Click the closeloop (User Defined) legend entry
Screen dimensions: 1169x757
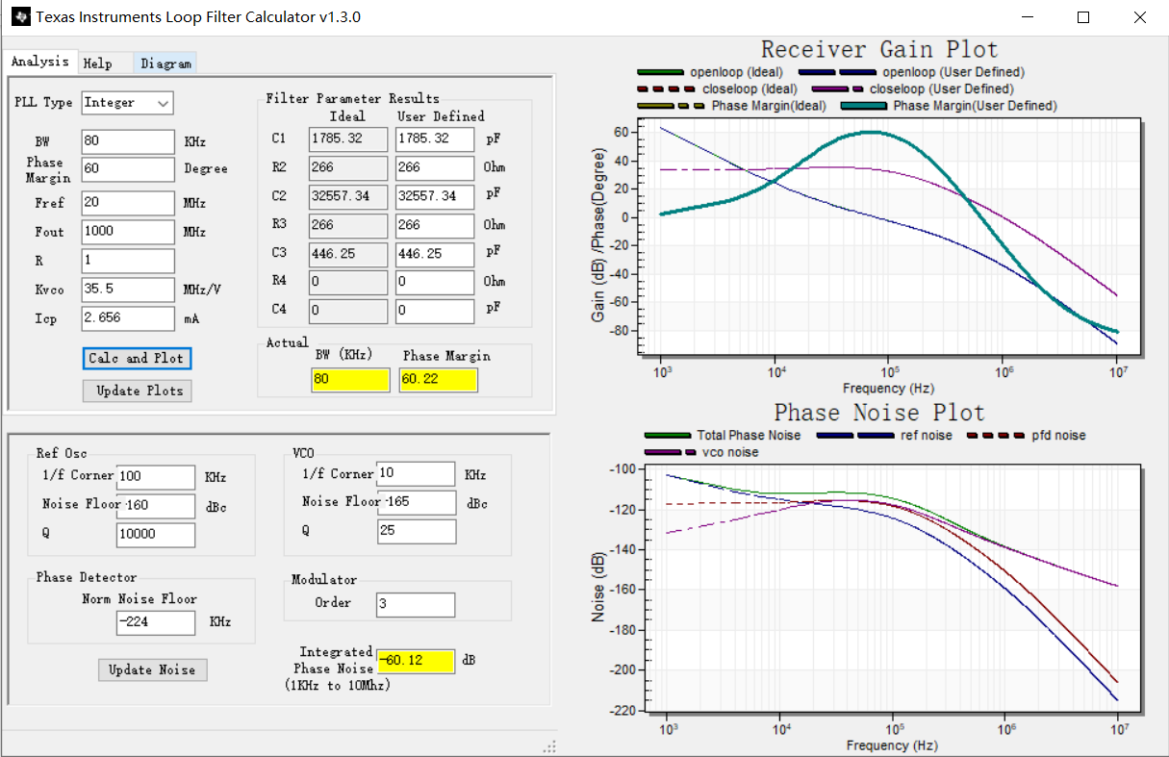coord(914,89)
